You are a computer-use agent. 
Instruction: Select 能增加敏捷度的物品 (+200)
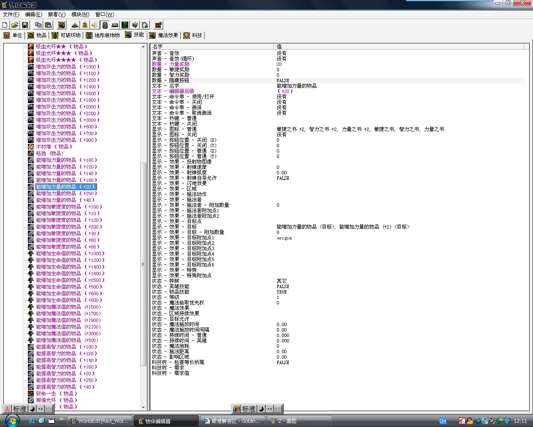69,227
